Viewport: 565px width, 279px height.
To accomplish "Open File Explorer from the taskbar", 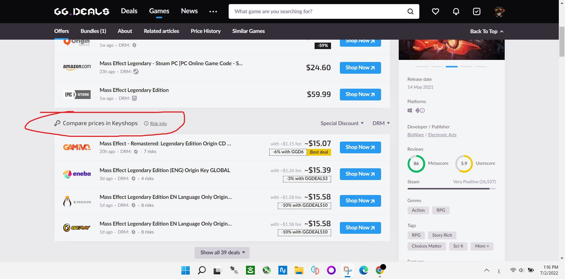I will (x=299, y=270).
